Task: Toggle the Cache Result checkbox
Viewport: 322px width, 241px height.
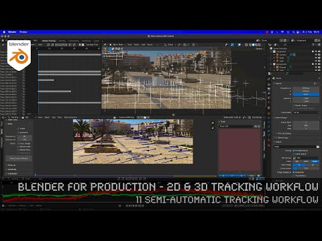Action: 294,154
